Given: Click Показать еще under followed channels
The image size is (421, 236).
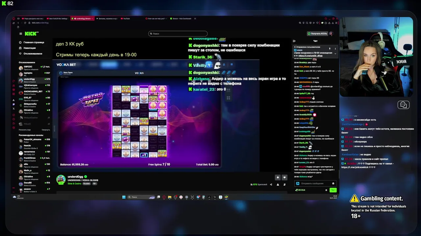Looking at the screenshot, I should coord(25,130).
